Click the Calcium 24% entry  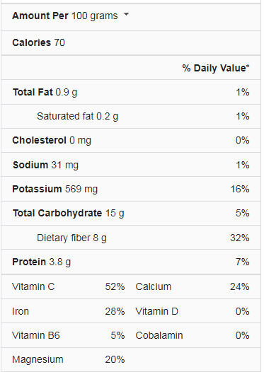pyautogui.click(x=193, y=286)
